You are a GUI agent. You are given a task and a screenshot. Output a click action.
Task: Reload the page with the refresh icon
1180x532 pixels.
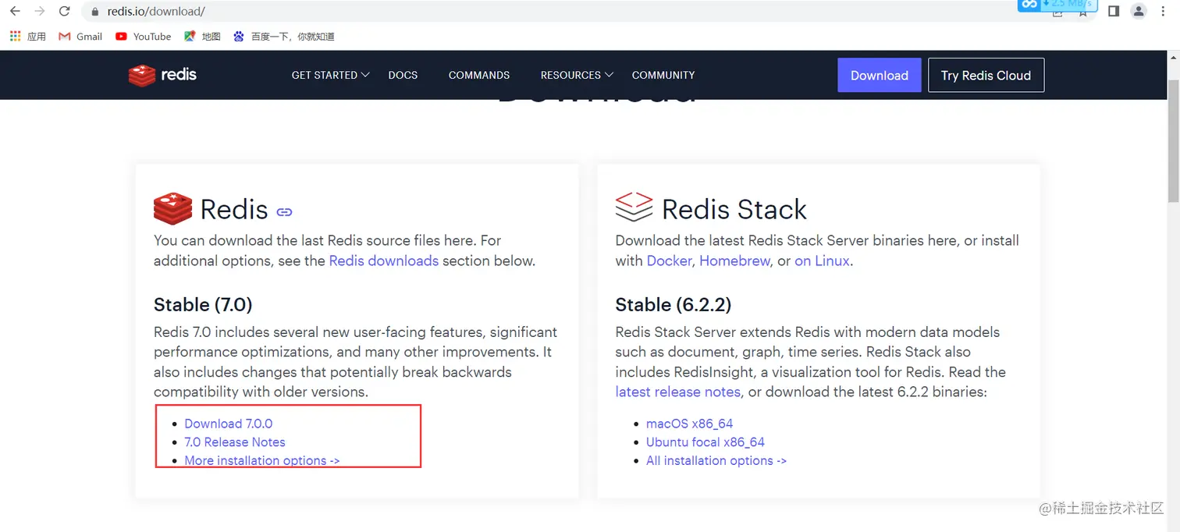(65, 12)
